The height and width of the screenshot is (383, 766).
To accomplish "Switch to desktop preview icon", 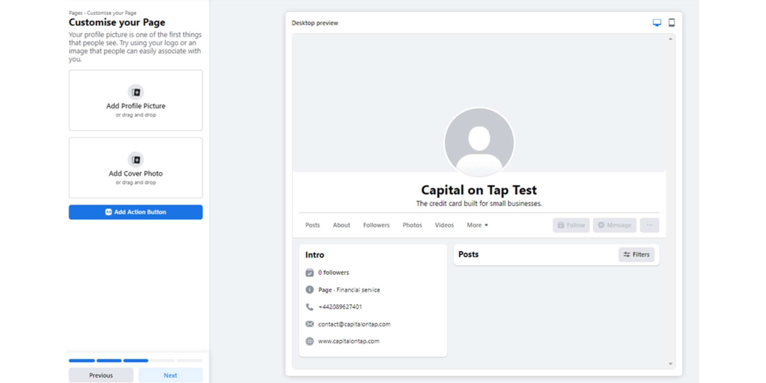I will 657,23.
